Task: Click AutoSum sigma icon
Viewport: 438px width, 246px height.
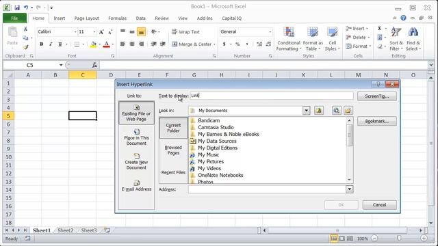Action: tap(380, 29)
